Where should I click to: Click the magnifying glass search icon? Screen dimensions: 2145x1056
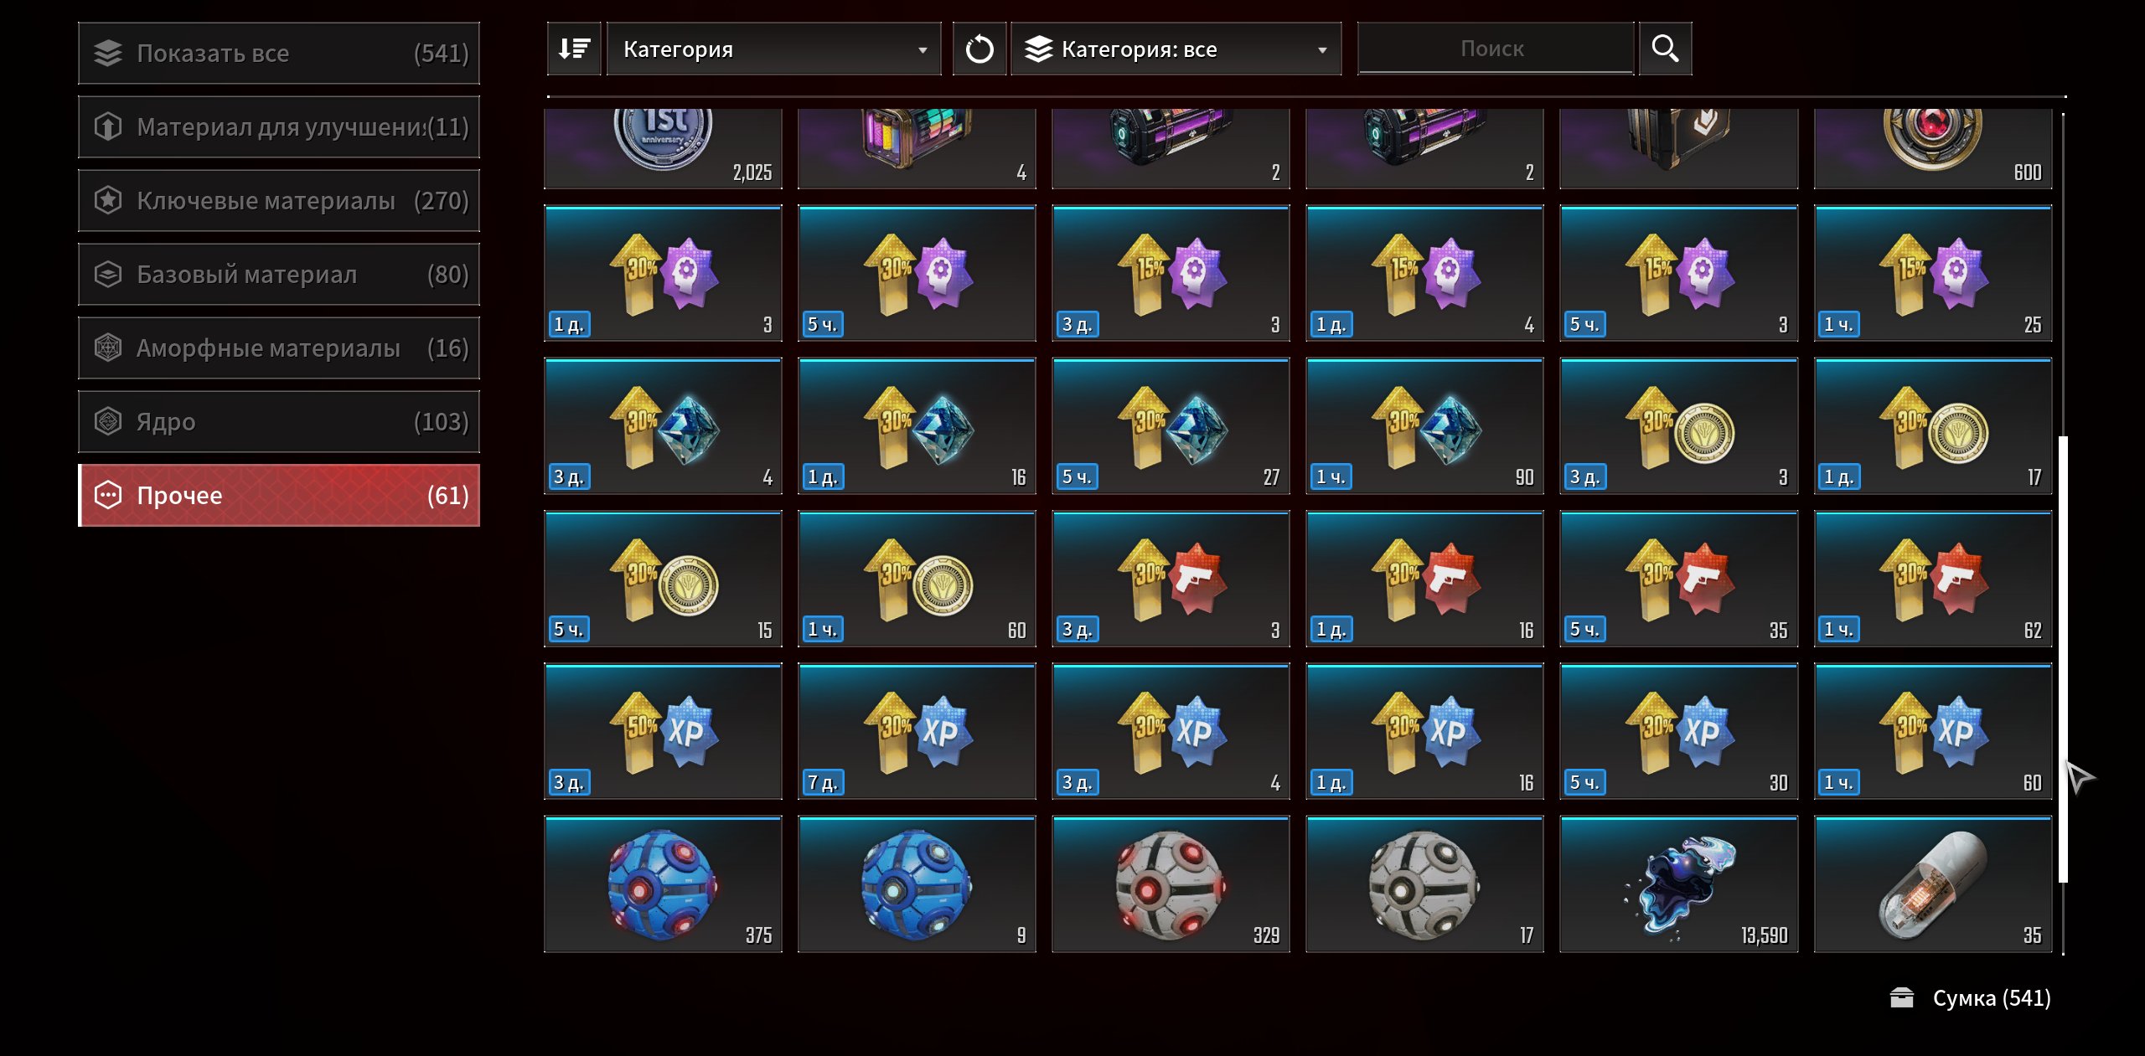click(x=1665, y=49)
